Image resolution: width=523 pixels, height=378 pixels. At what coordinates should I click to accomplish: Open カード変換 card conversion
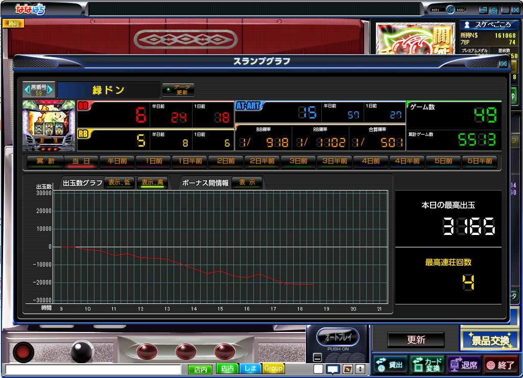tap(426, 365)
